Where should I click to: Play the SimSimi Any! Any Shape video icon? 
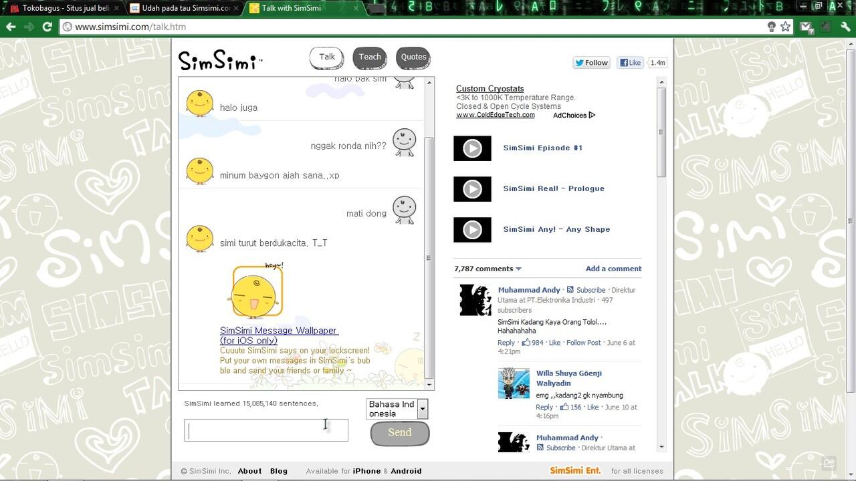(472, 230)
